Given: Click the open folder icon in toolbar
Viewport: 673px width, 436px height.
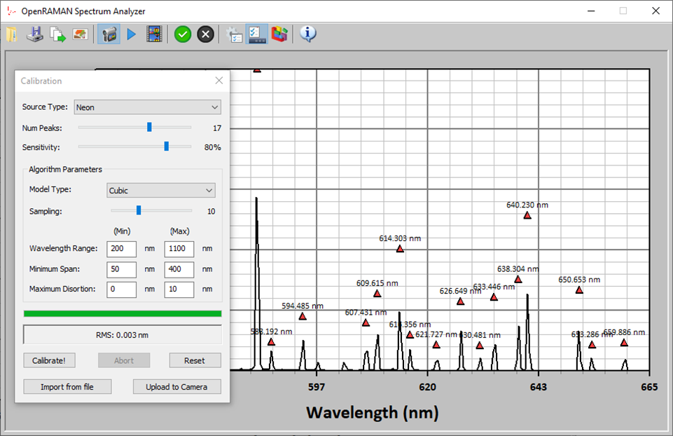Looking at the screenshot, I should pyautogui.click(x=11, y=34).
